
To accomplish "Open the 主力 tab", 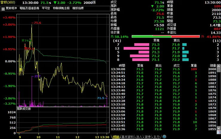I will 156,137.
